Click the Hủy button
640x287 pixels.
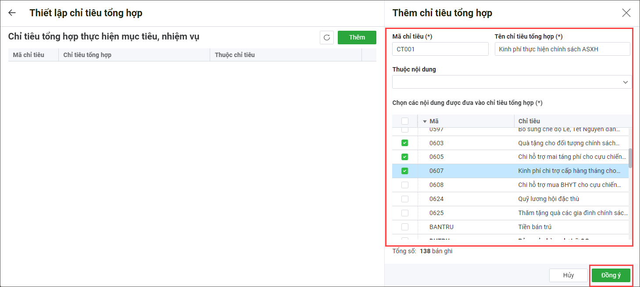[x=568, y=275]
